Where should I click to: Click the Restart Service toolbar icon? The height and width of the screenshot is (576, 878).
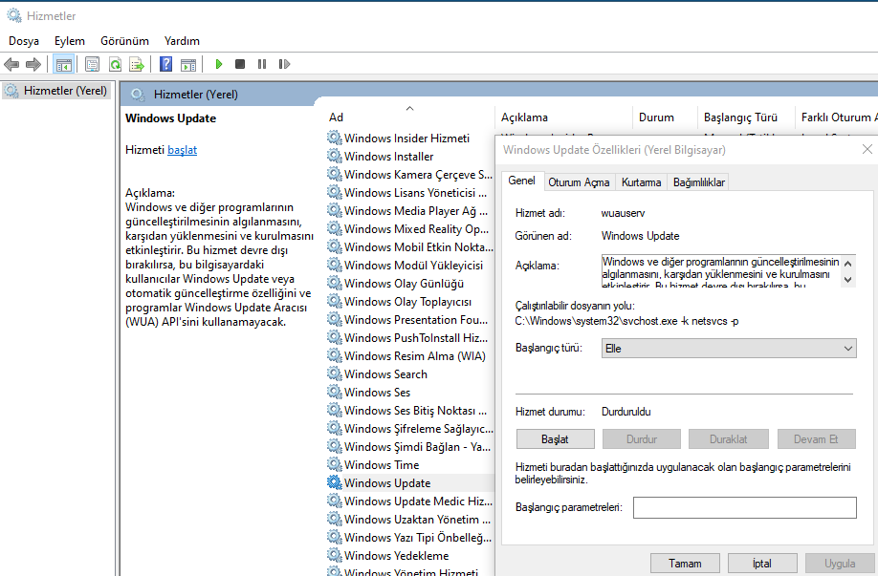coord(284,64)
